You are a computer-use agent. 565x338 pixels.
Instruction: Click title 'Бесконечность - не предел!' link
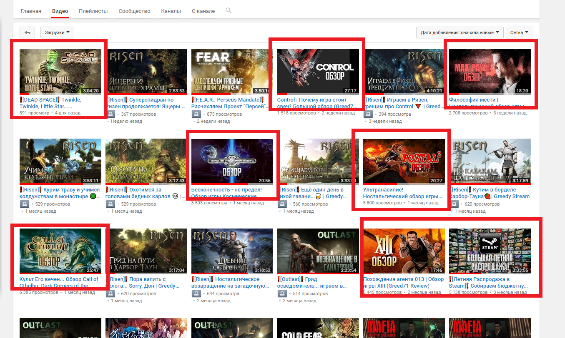click(227, 193)
